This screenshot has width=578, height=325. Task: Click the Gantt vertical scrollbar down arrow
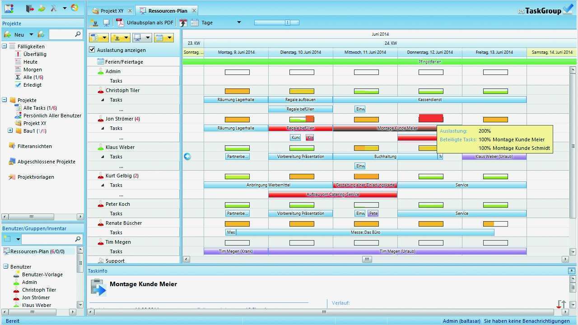(573, 252)
